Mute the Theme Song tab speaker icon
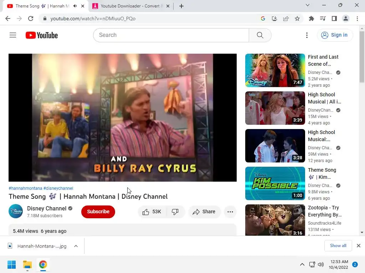 tap(75, 6)
